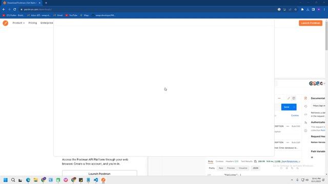Click the browser forward arrow
Image resolution: width=328 pixels, height=184 pixels.
9,9
